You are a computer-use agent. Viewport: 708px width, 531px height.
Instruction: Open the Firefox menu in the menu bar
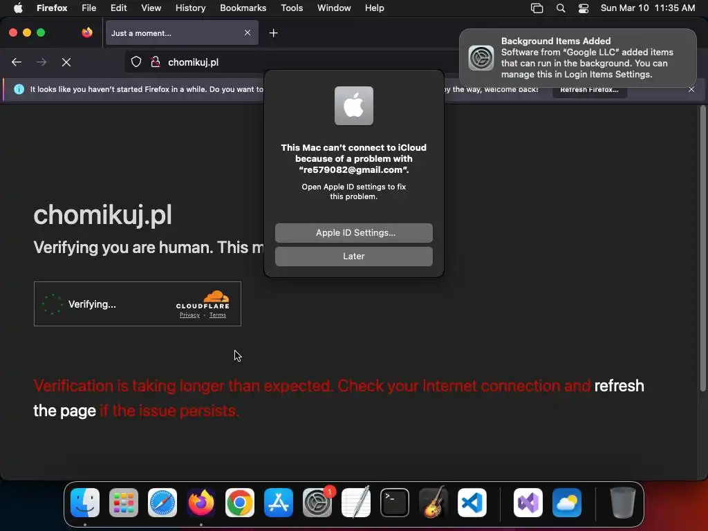52,8
